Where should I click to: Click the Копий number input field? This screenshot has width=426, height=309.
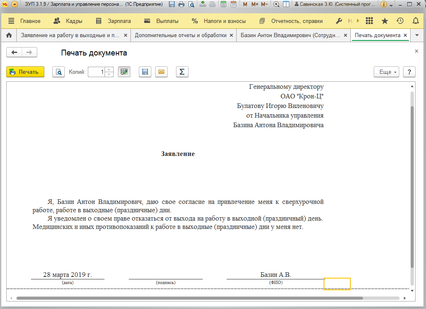coord(96,72)
